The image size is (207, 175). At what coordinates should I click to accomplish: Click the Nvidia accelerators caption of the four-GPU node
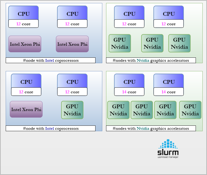pos(151,128)
